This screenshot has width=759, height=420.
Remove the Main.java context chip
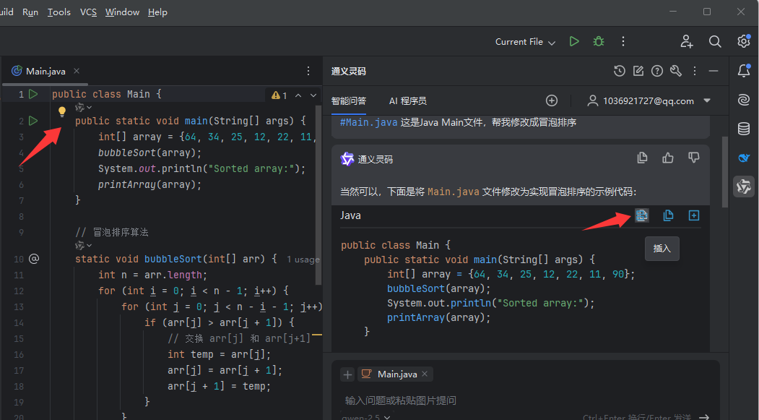coord(425,374)
